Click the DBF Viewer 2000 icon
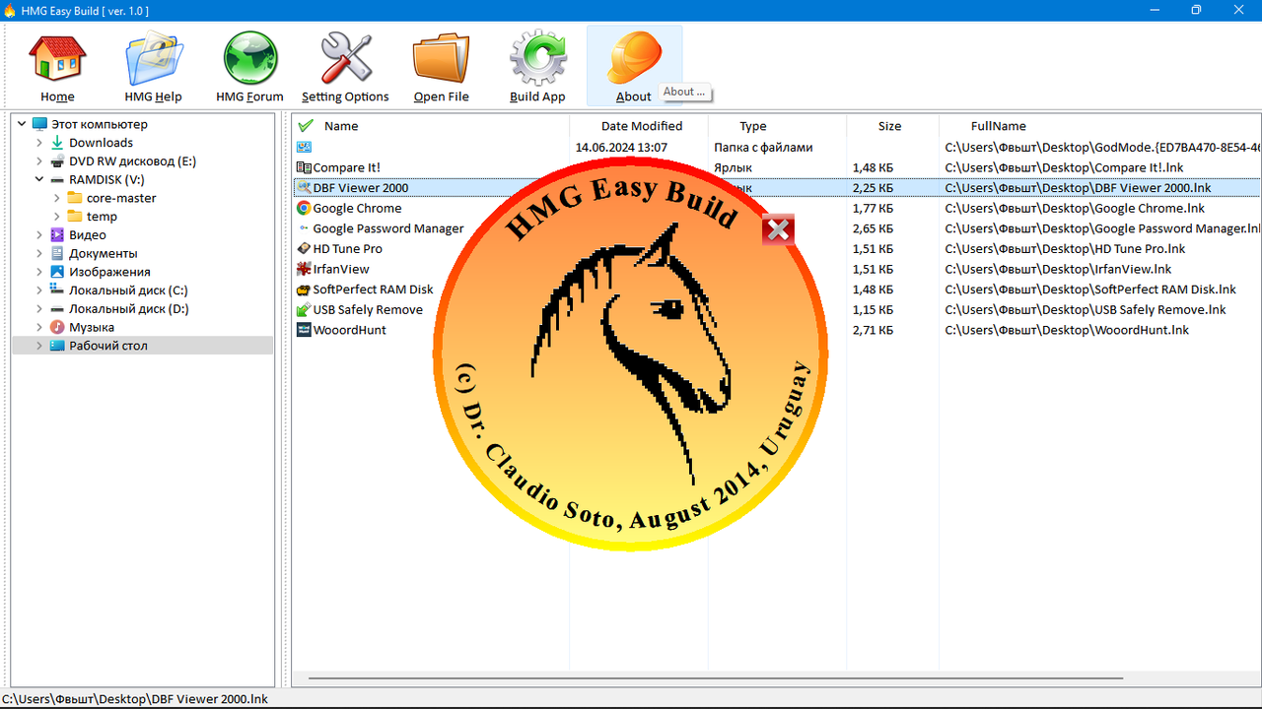 click(x=304, y=187)
